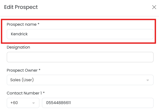
Task: Click the Contact Number 1 input field
Action: [97, 103]
